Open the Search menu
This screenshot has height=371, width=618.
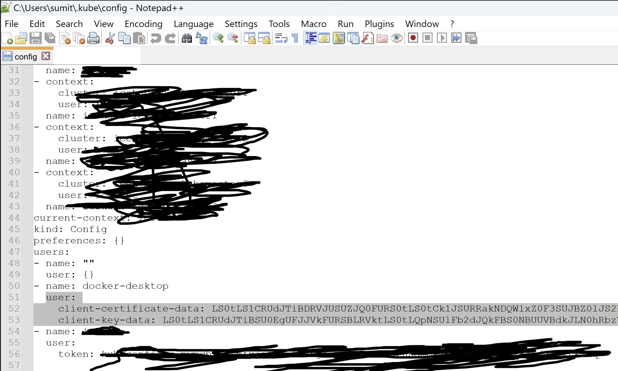tap(69, 24)
